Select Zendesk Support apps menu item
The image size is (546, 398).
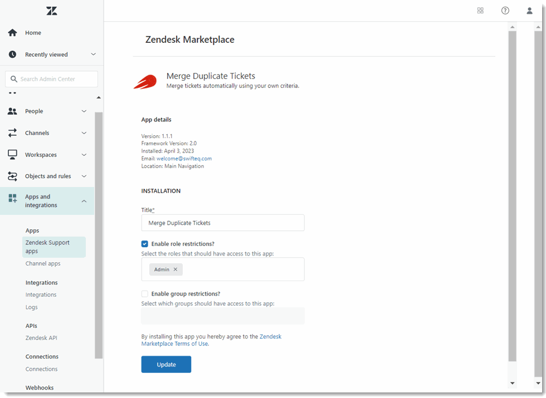(54, 247)
